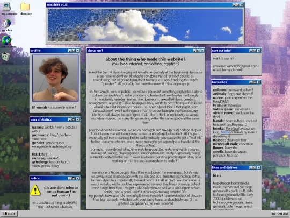The height and width of the screenshot is (218, 290).
Task: Minimize the notice window
Action: [69, 178]
